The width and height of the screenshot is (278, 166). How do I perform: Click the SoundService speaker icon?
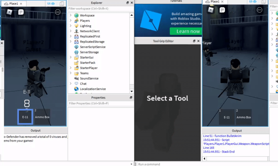(76, 79)
